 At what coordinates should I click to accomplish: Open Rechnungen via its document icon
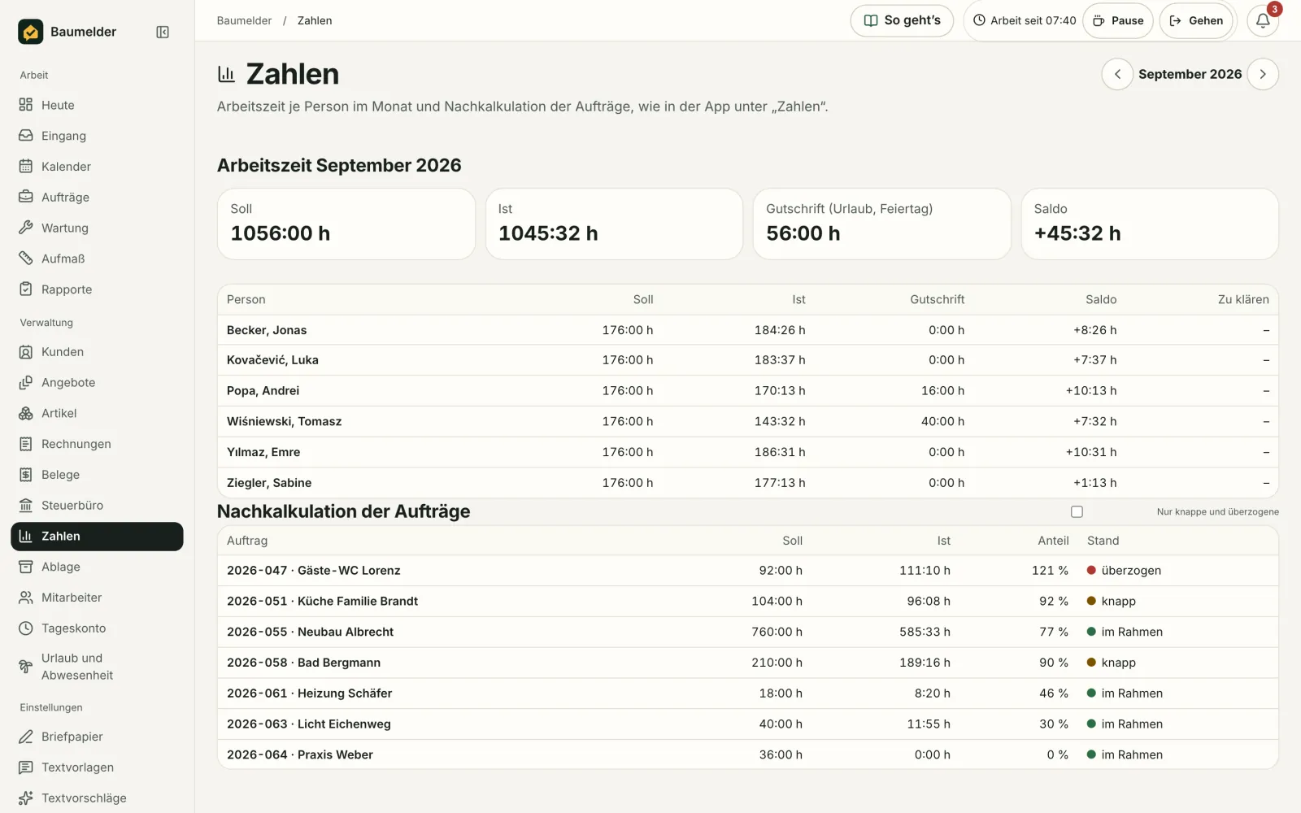(x=26, y=444)
